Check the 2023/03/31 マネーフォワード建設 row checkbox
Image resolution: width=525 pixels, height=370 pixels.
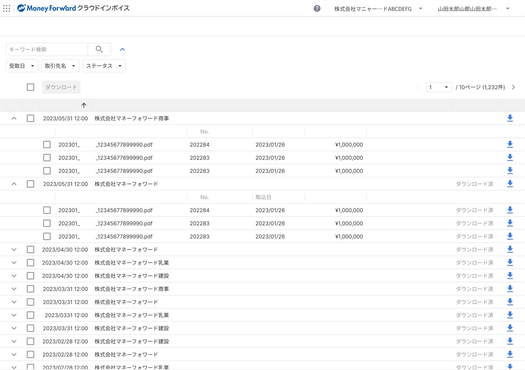tap(31, 328)
